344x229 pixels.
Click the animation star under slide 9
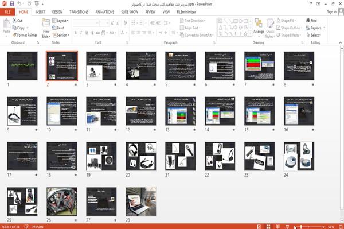click(36, 130)
